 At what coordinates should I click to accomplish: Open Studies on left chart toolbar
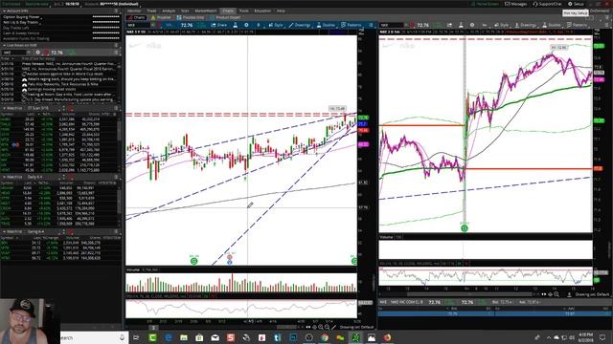(326, 25)
